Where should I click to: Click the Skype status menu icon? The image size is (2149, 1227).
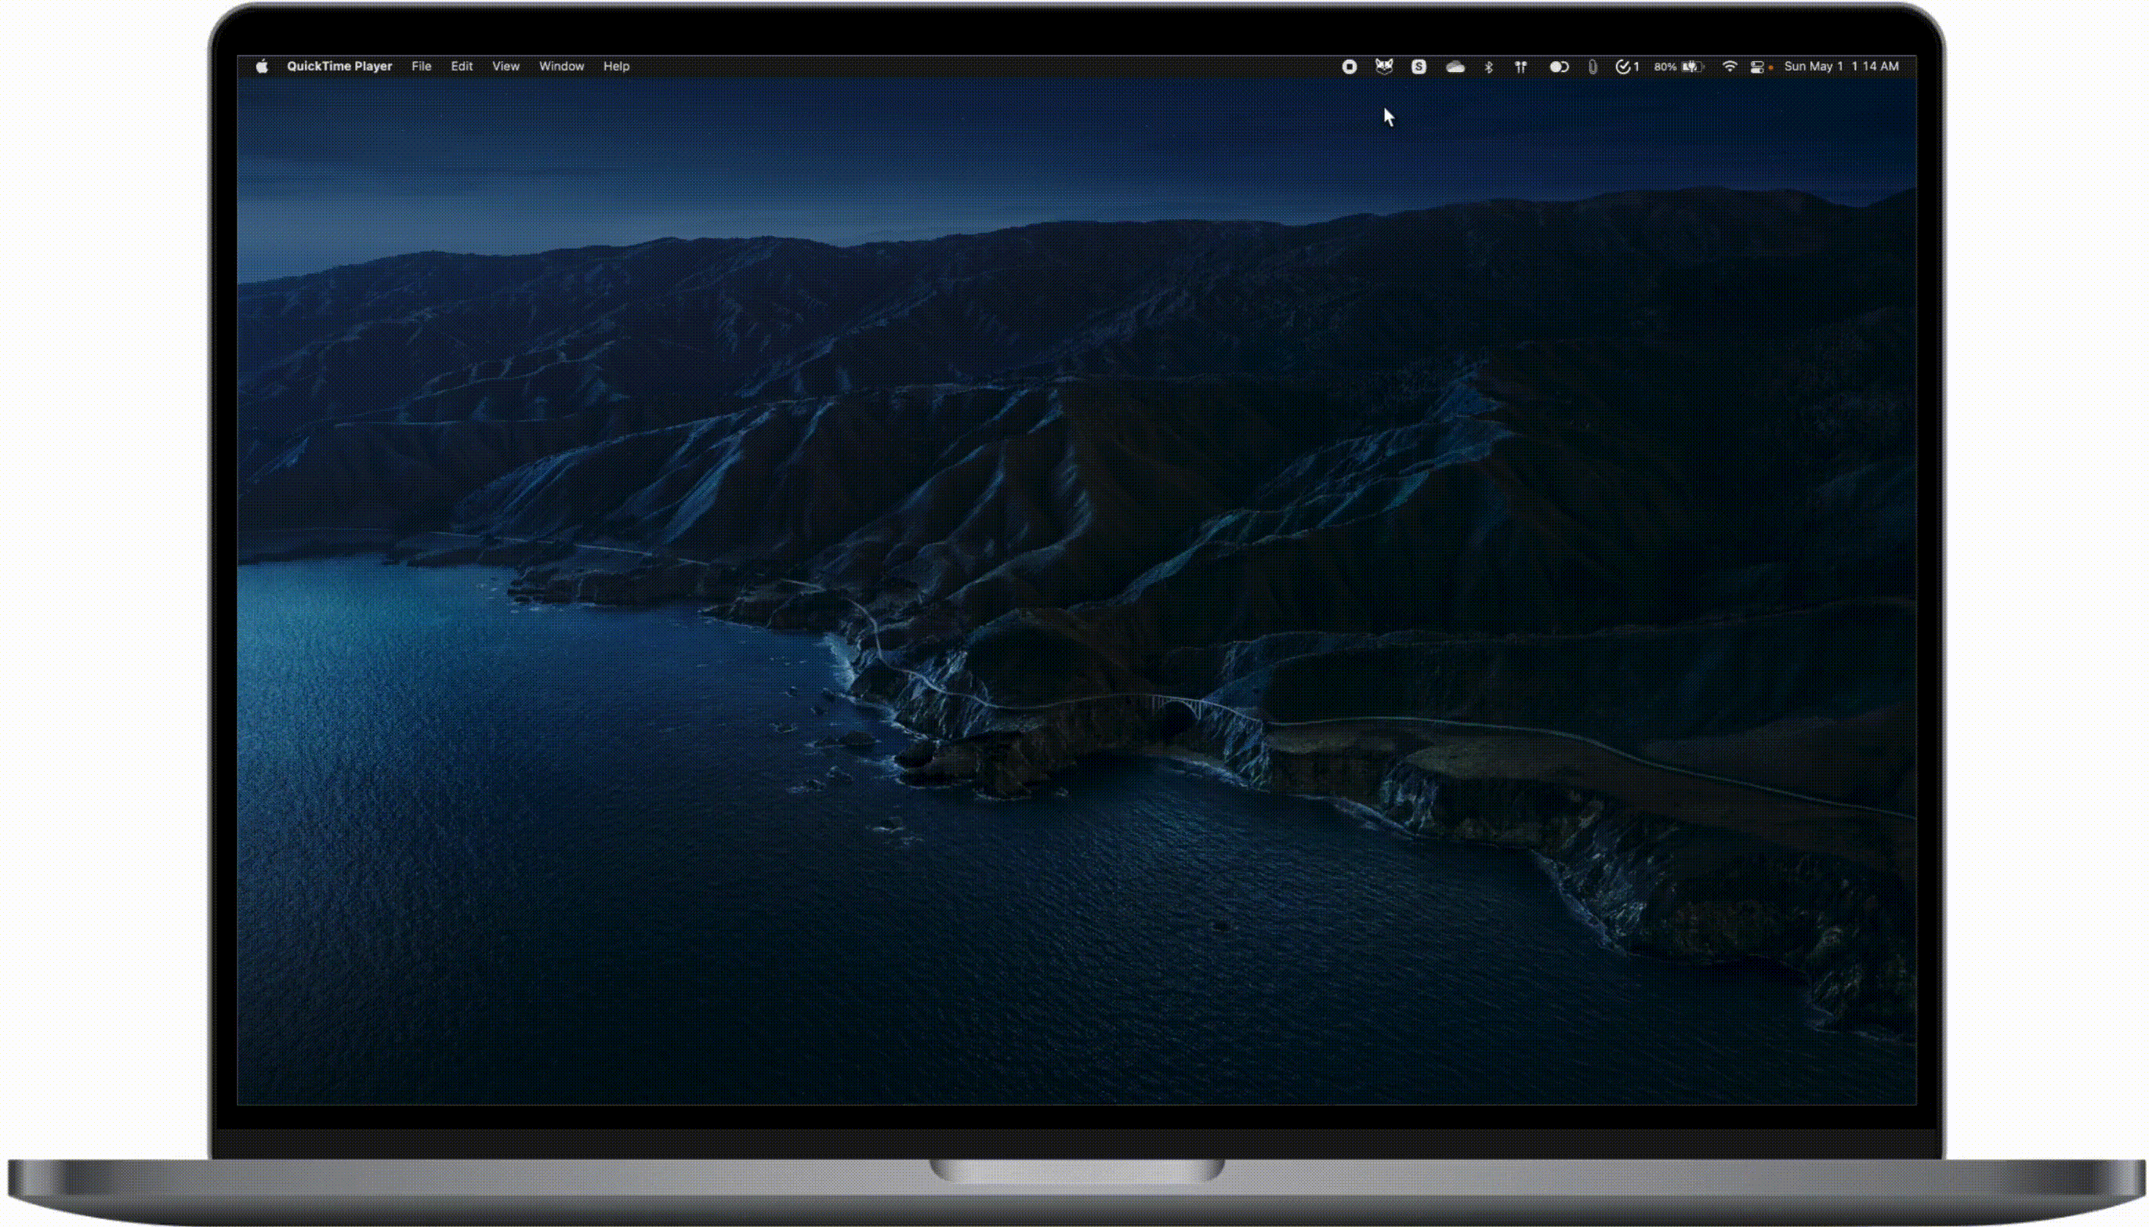coord(1419,67)
